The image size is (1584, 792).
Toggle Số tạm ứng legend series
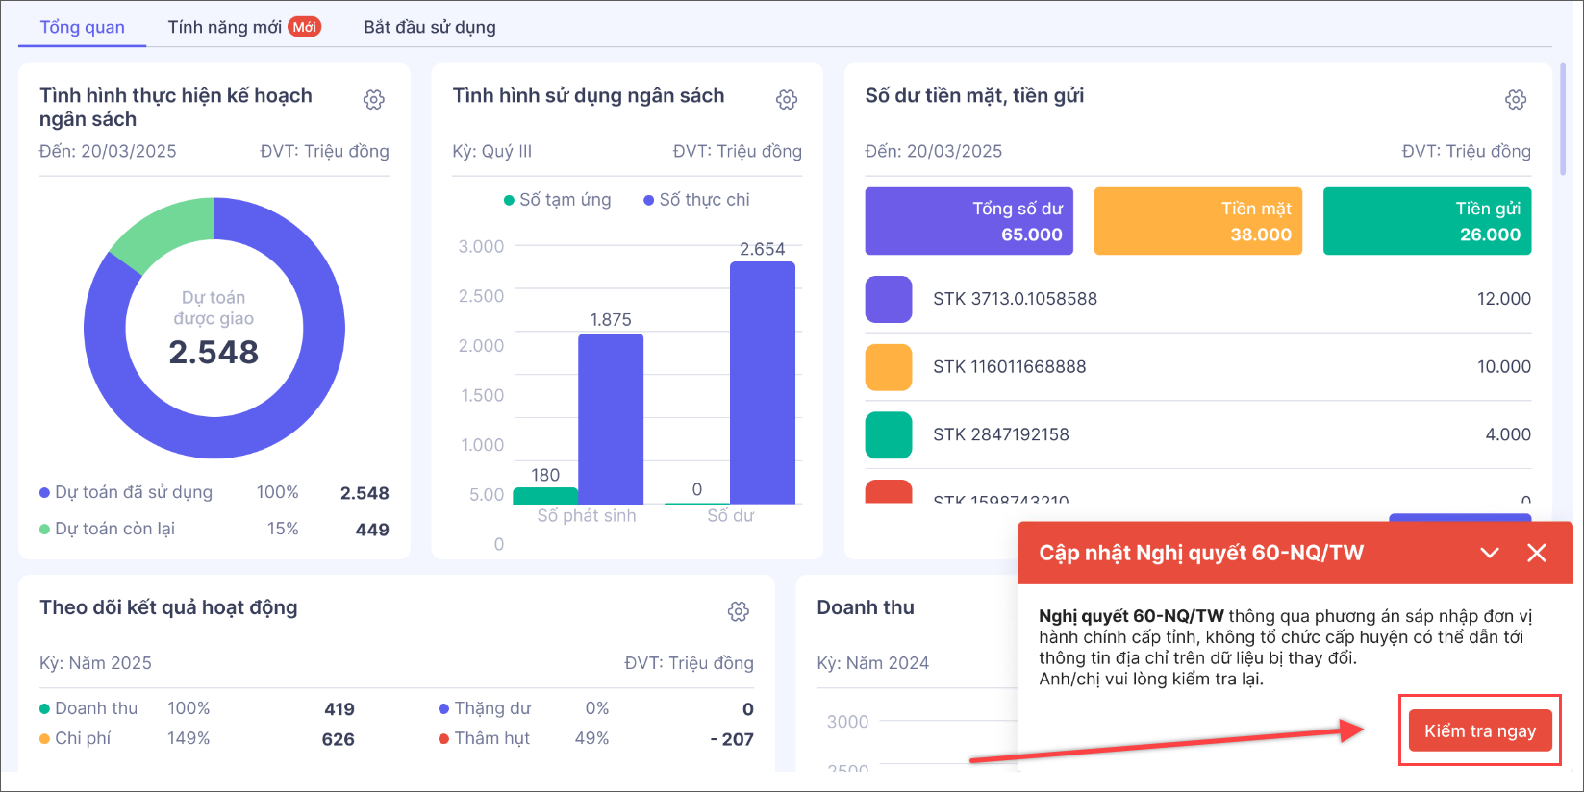[558, 200]
